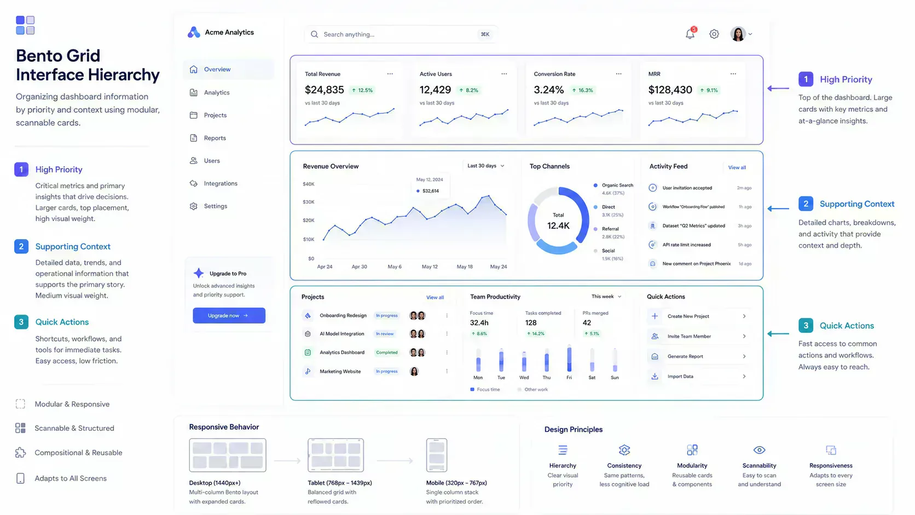Click the Upgrade to Pro sparkle icon
Screen dimensions: 915x515
[199, 273]
